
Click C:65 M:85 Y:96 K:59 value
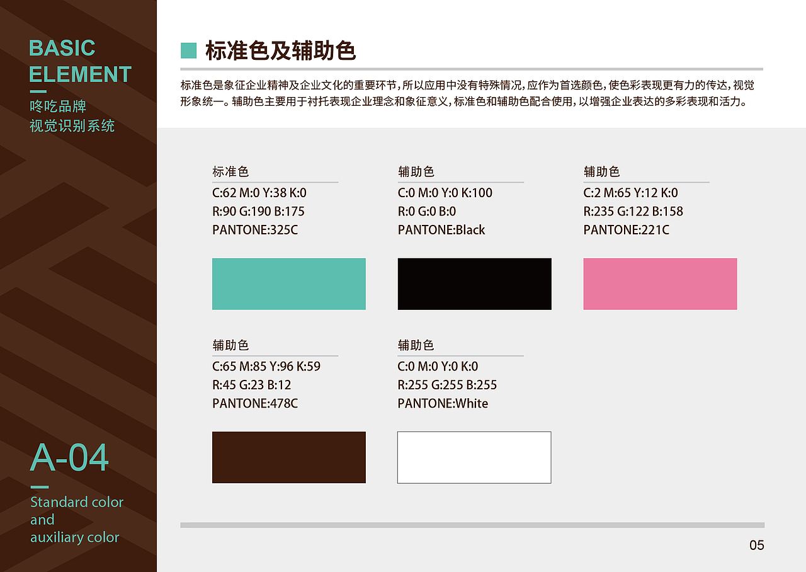266,366
